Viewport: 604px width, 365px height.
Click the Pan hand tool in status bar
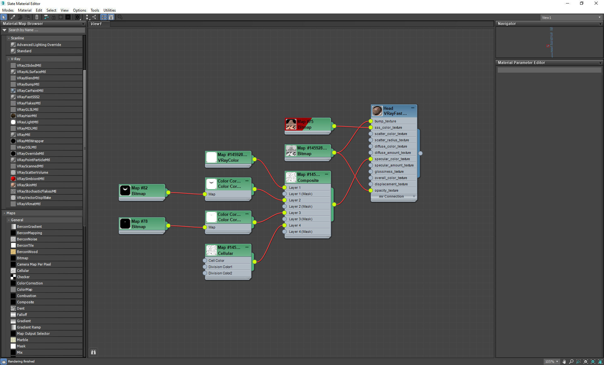pos(564,362)
